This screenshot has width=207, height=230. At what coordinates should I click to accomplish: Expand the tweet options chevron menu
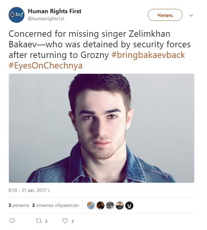tap(191, 15)
